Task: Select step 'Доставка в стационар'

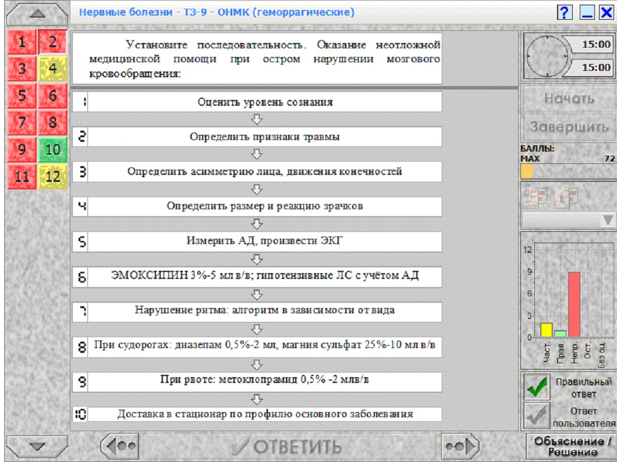Action: 257,414
